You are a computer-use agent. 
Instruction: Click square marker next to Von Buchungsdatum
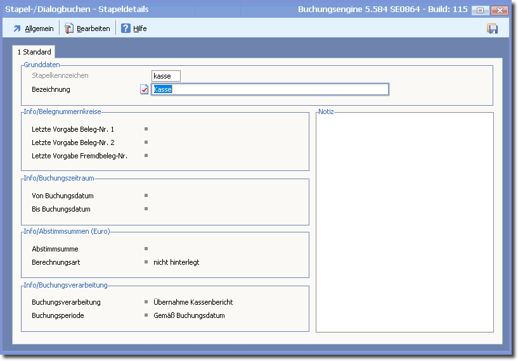pyautogui.click(x=146, y=196)
